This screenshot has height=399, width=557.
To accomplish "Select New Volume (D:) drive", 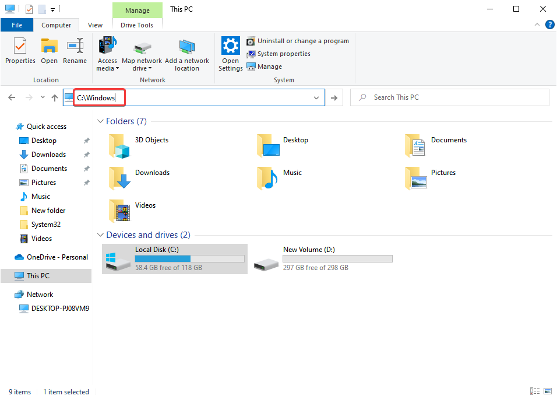I will (x=323, y=259).
